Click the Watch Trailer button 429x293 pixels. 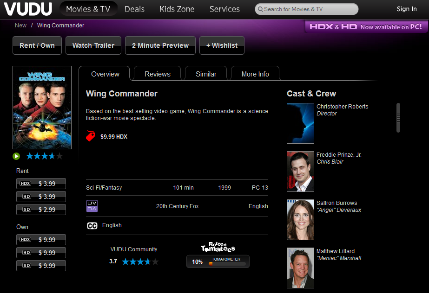click(93, 45)
